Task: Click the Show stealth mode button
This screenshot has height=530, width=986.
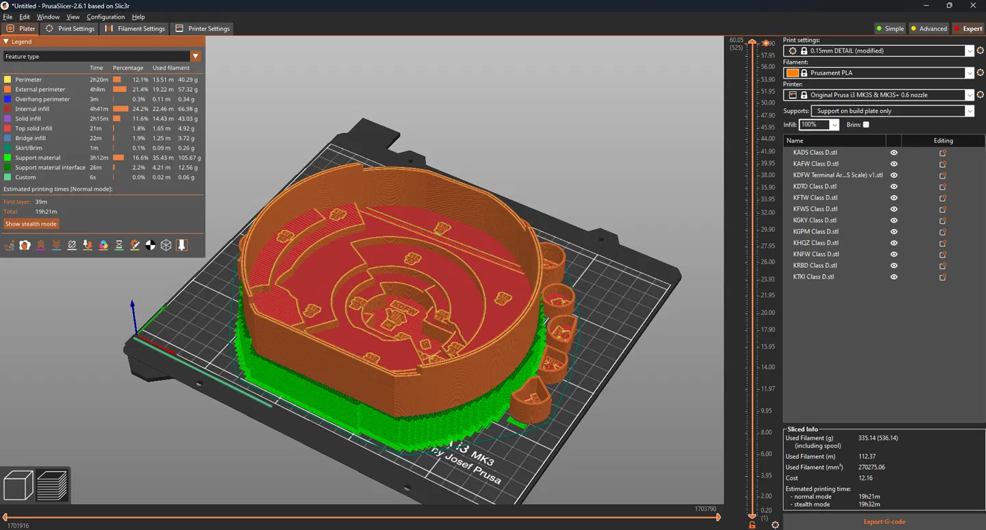Action: pos(31,224)
